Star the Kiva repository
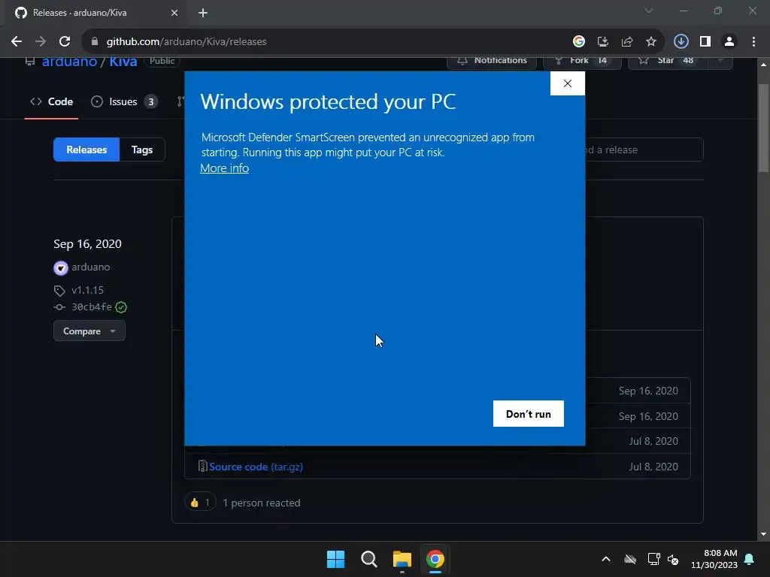The width and height of the screenshot is (770, 577). coord(666,61)
